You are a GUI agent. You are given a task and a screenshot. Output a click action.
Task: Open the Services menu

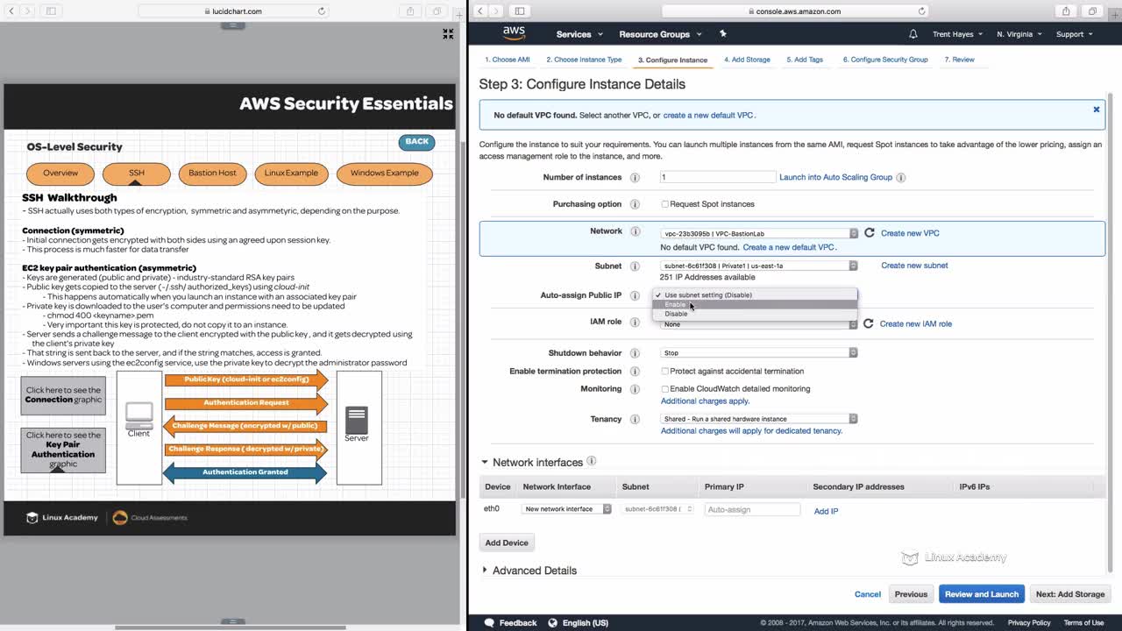pyautogui.click(x=579, y=34)
